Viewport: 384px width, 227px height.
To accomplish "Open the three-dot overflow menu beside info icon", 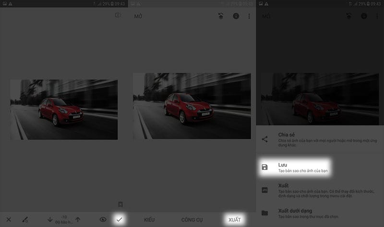I will tap(249, 16).
